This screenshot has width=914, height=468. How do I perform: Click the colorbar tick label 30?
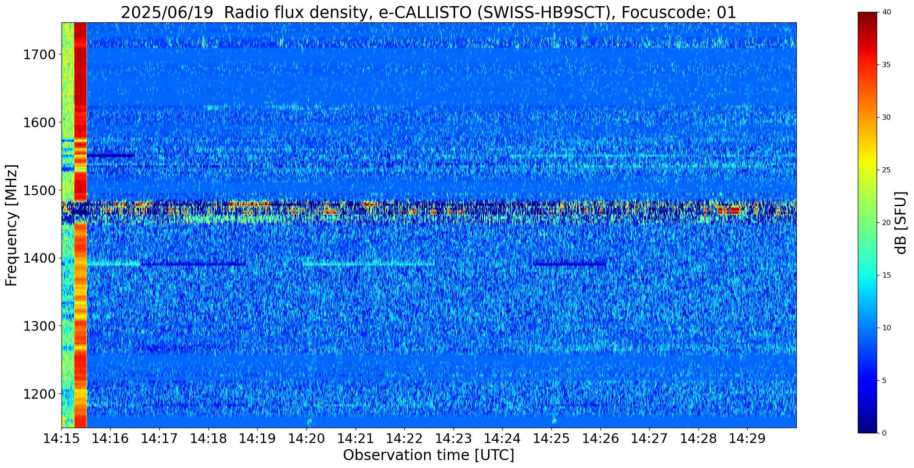886,118
